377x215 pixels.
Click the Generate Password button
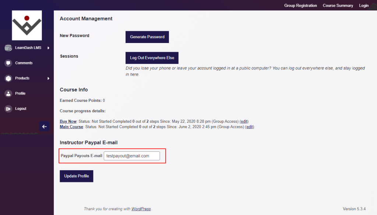pos(147,37)
